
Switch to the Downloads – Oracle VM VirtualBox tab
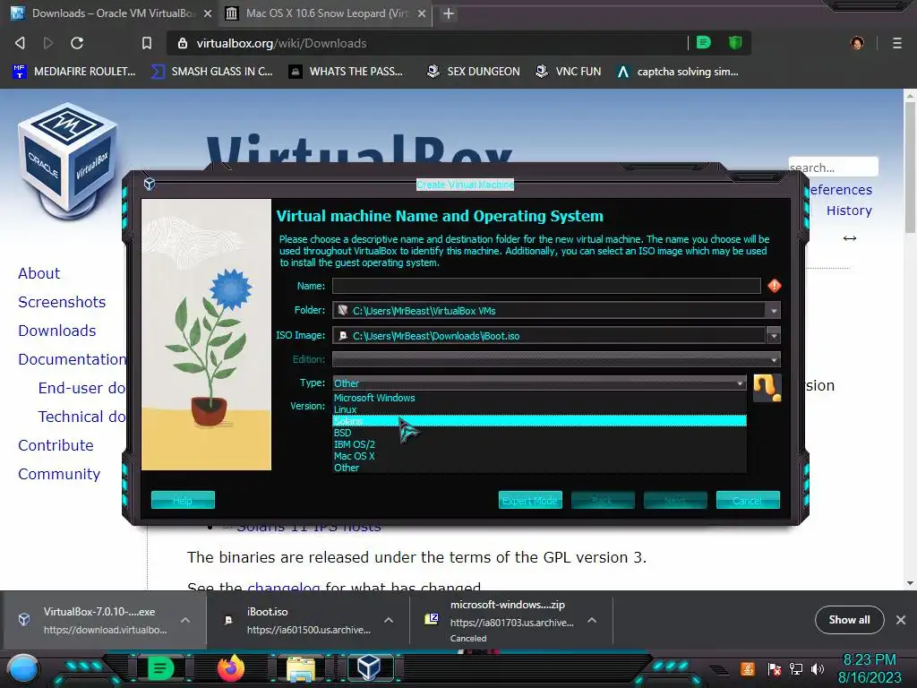click(x=111, y=13)
